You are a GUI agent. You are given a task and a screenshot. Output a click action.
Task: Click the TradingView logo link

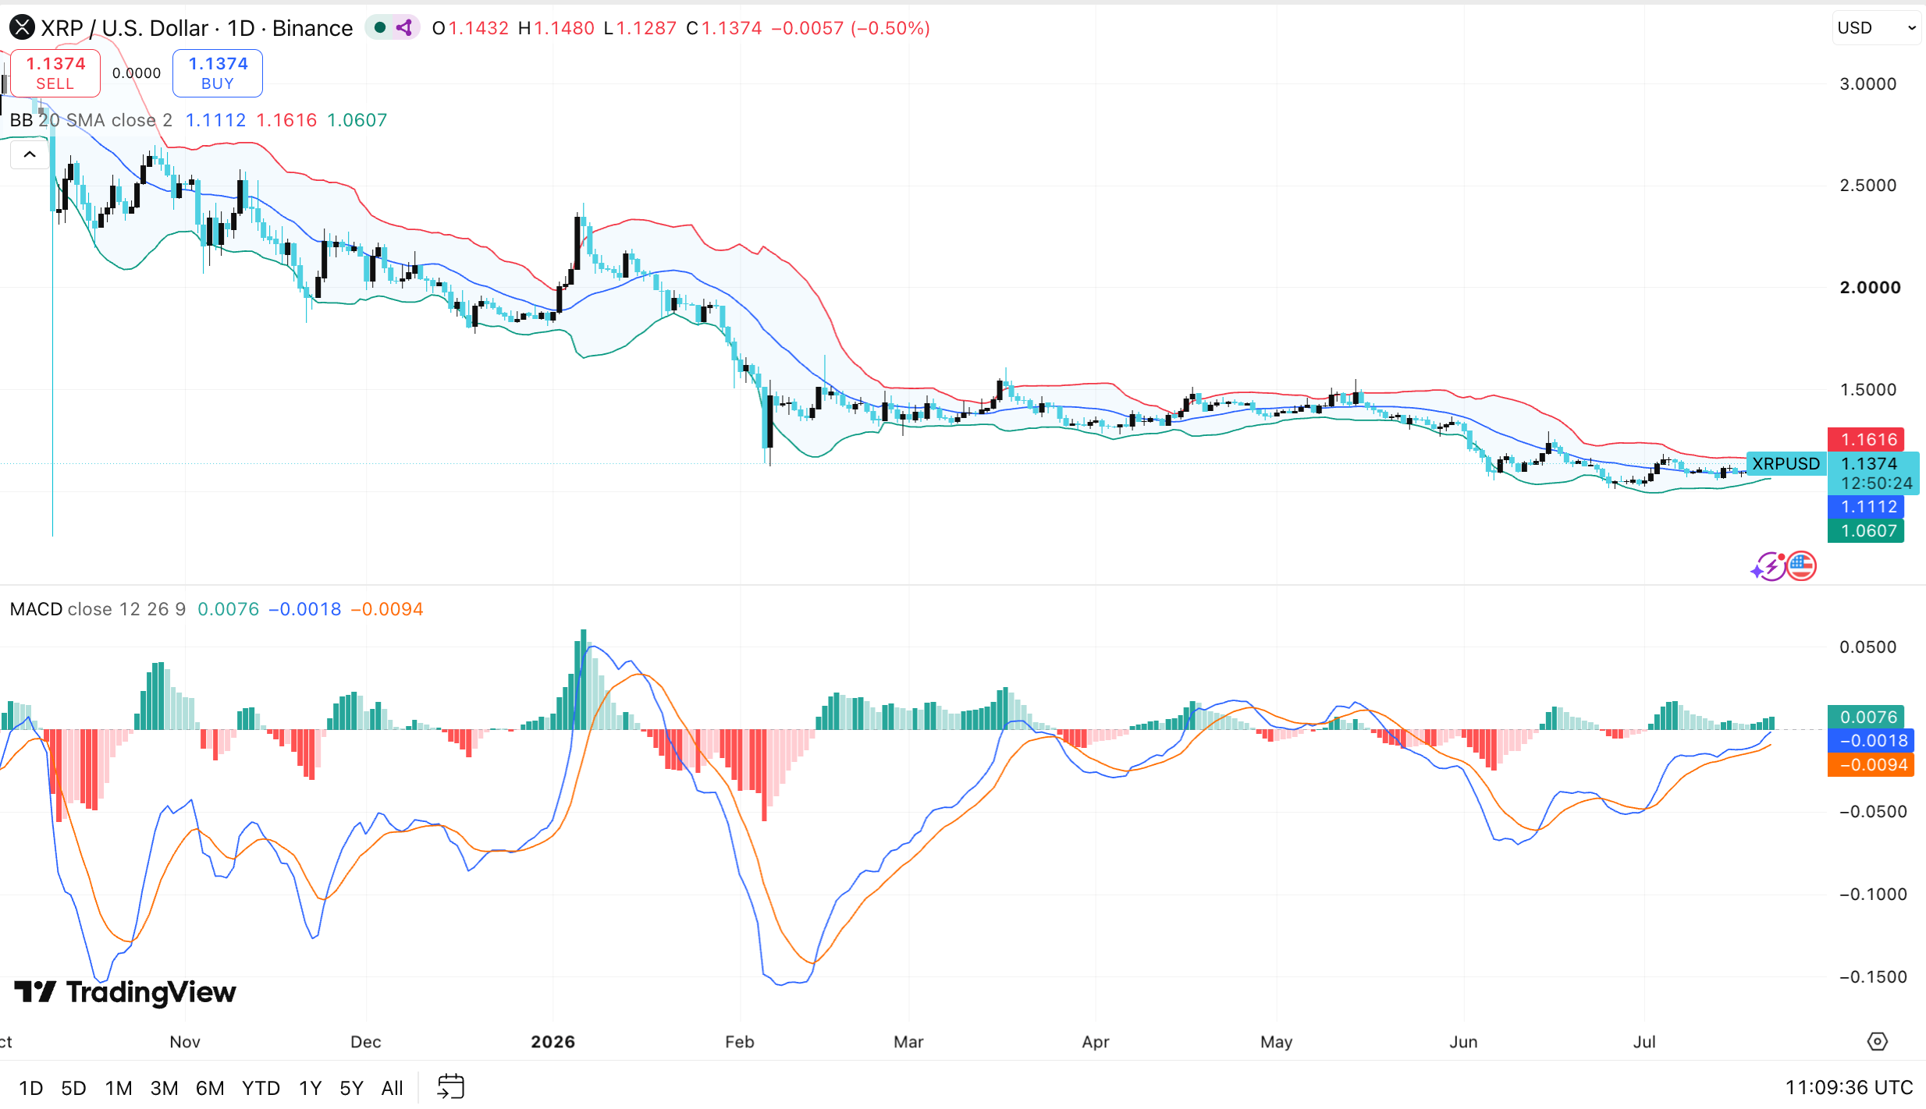pyautogui.click(x=125, y=992)
